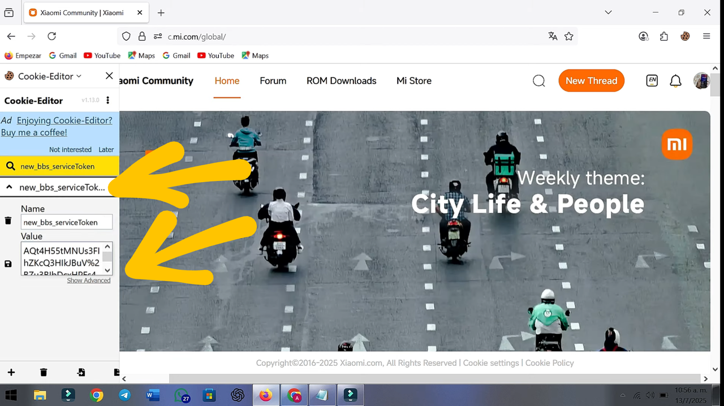This screenshot has height=406, width=724.
Task: Open the Firefox hamburger application menu
Action: pyautogui.click(x=706, y=36)
